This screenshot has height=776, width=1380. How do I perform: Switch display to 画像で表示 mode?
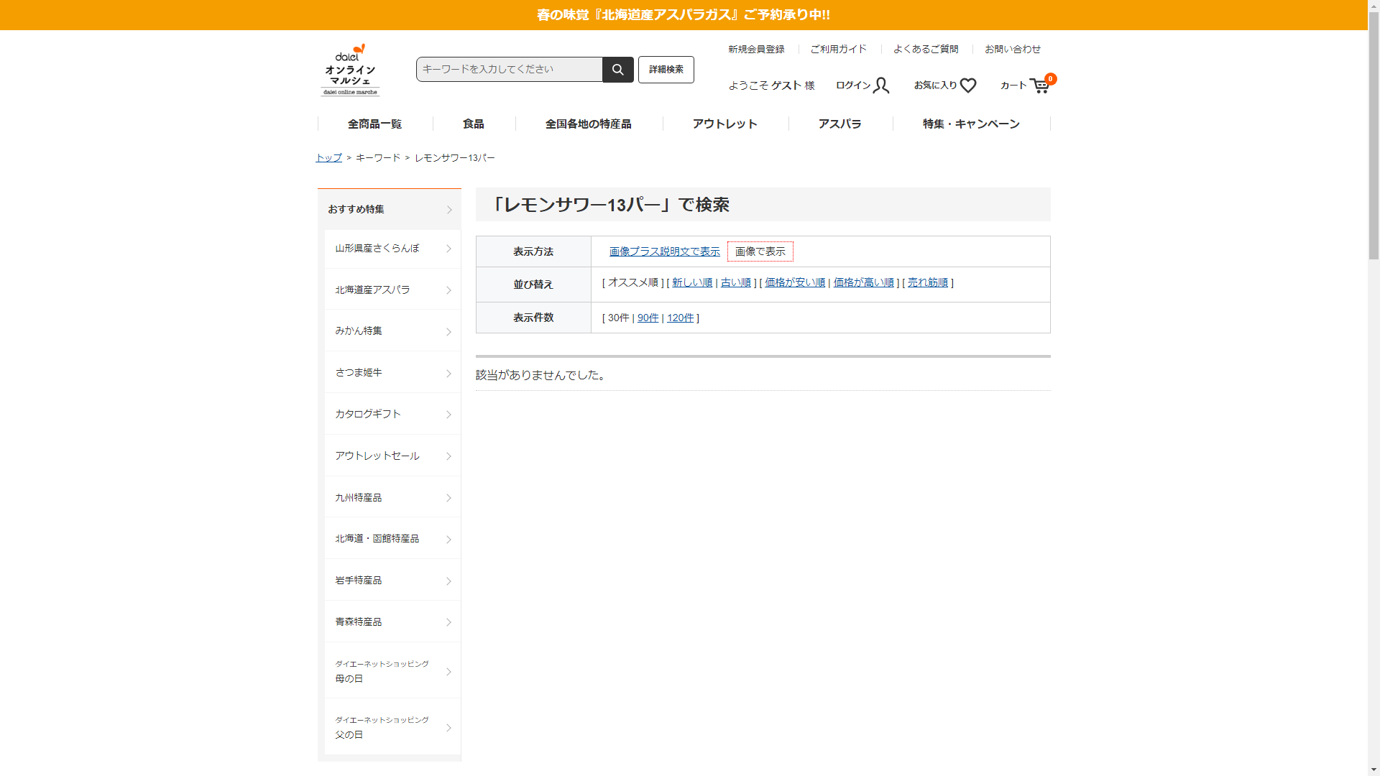click(x=760, y=251)
